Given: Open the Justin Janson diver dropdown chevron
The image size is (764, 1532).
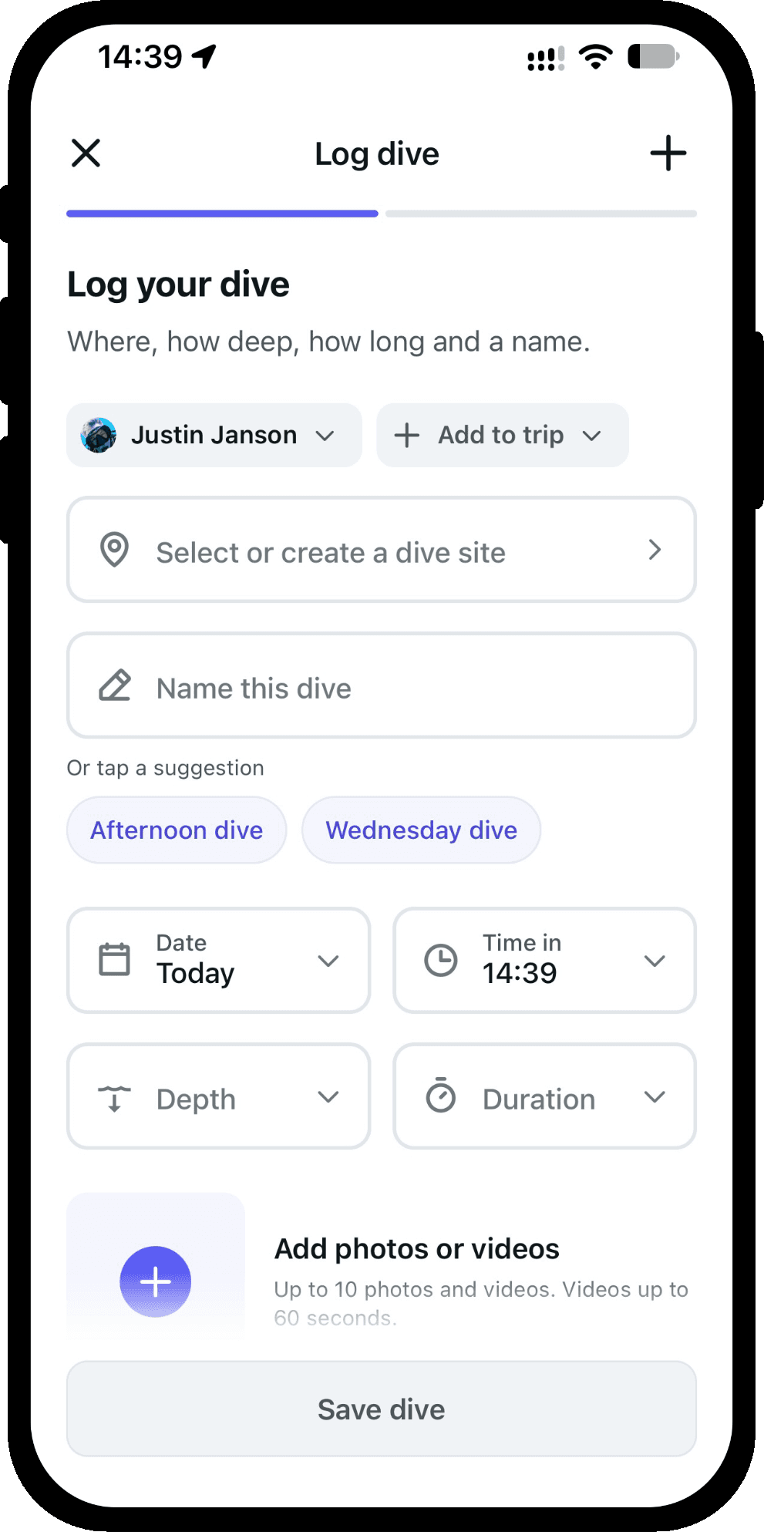Looking at the screenshot, I should click(325, 436).
